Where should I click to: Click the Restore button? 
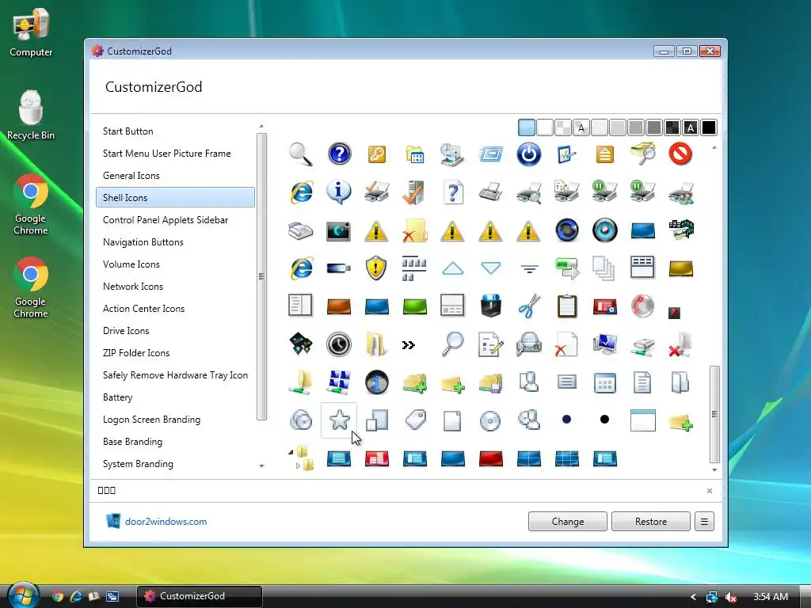[x=651, y=522]
